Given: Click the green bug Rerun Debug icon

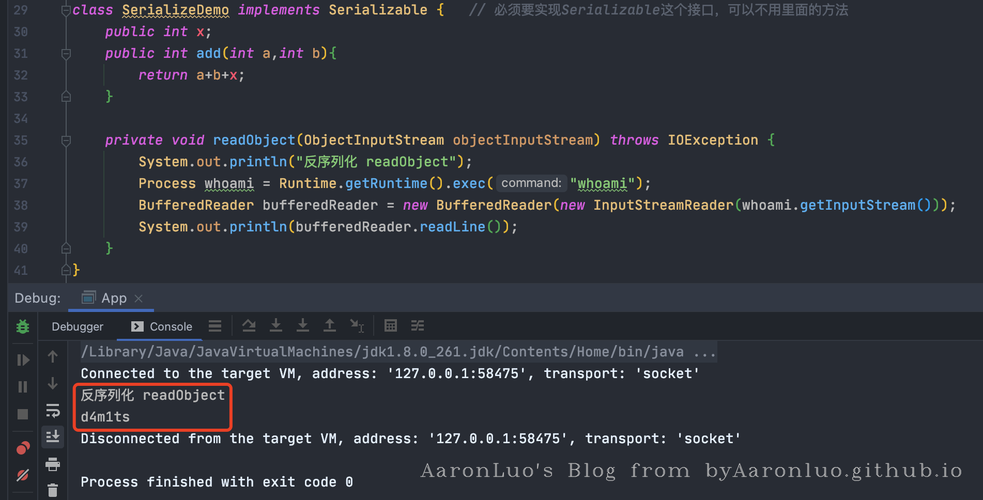Looking at the screenshot, I should pyautogui.click(x=23, y=326).
